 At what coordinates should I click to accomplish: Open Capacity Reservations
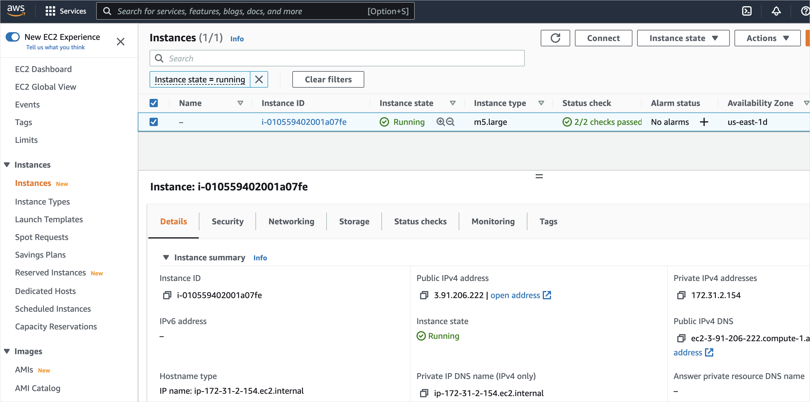pyautogui.click(x=56, y=326)
